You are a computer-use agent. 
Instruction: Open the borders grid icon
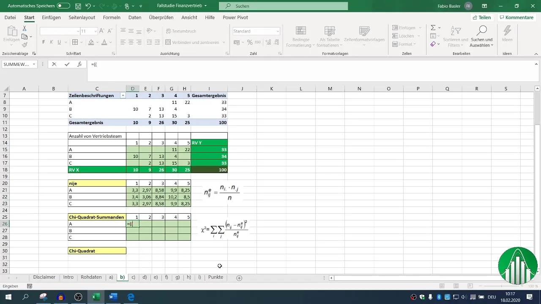click(75, 42)
